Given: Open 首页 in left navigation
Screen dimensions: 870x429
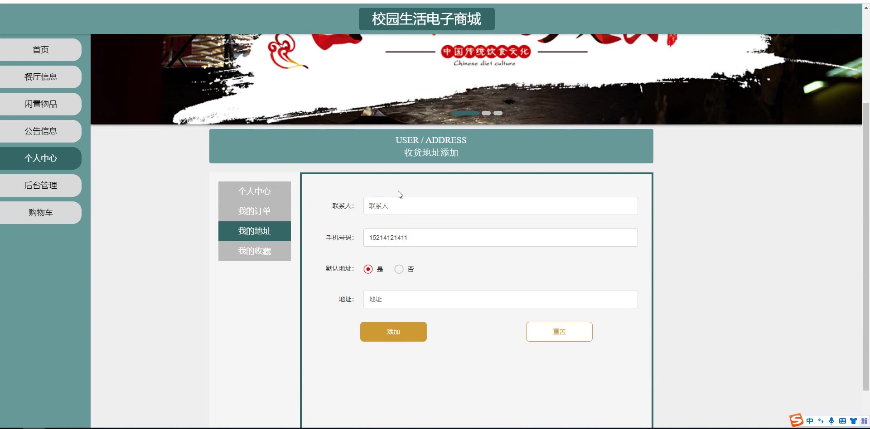Looking at the screenshot, I should pyautogui.click(x=41, y=50).
